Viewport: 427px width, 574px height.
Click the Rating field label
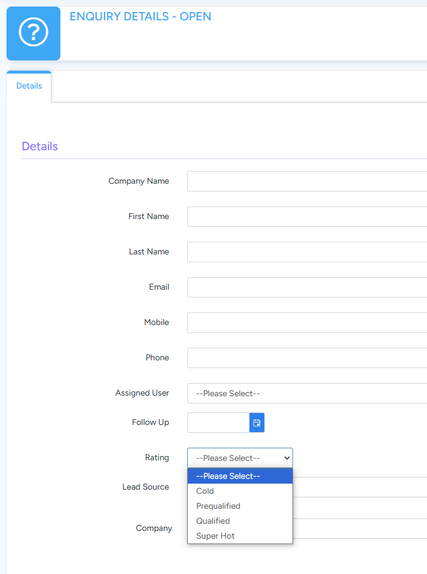[x=157, y=458]
